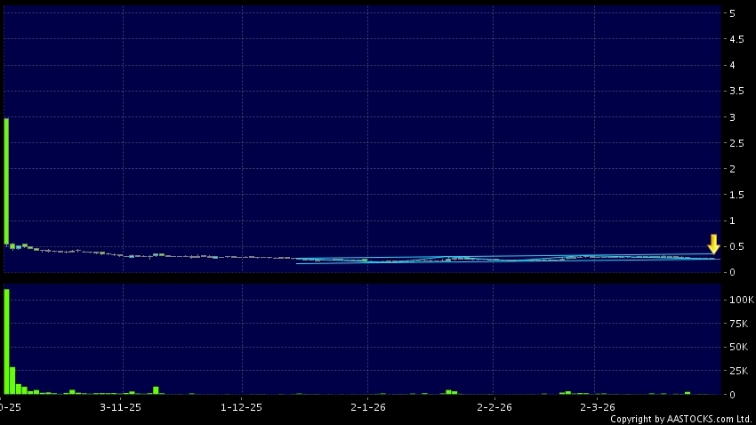Viewport: 756px width, 425px height.
Task: Click the 75K volume axis label
Action: (x=738, y=324)
